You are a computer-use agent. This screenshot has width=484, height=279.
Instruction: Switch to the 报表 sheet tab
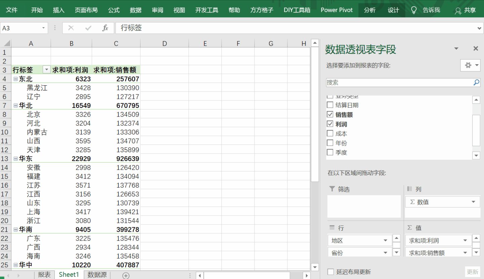coord(44,275)
